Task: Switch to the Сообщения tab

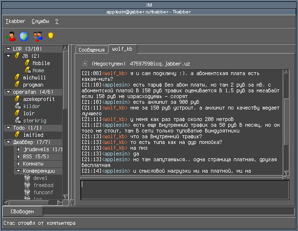Action: coord(91,50)
